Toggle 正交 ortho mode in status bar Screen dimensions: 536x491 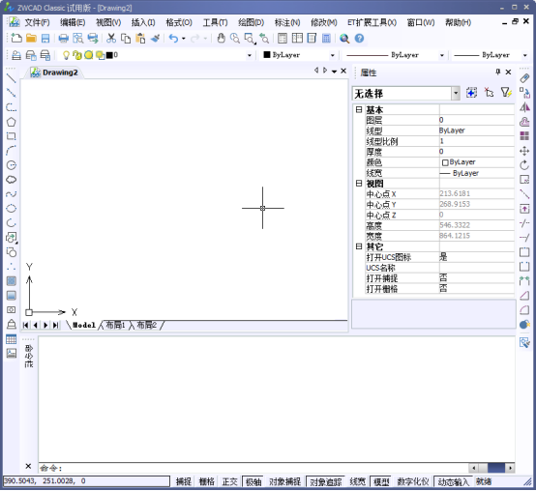click(229, 481)
